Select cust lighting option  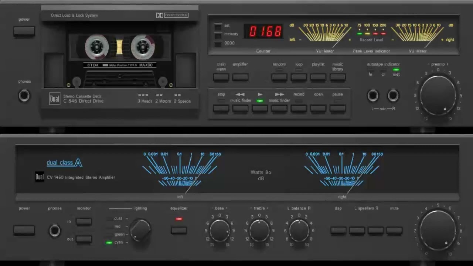coord(118,218)
